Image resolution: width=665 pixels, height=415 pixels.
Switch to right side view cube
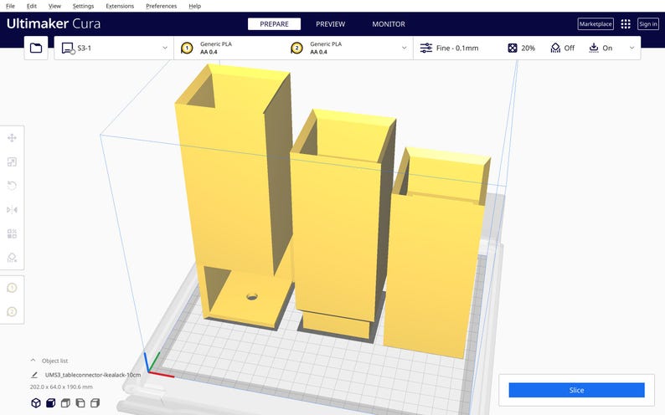point(95,402)
